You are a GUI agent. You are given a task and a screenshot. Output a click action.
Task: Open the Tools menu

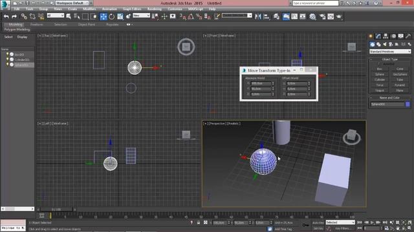click(x=29, y=9)
